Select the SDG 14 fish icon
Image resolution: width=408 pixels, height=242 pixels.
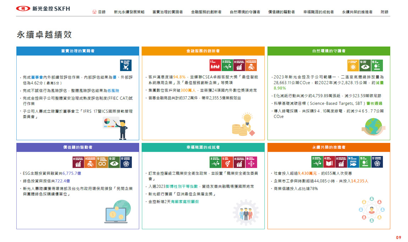point(353,162)
